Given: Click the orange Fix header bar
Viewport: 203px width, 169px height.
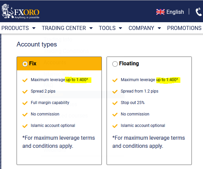Looking at the screenshot, I should point(59,64).
